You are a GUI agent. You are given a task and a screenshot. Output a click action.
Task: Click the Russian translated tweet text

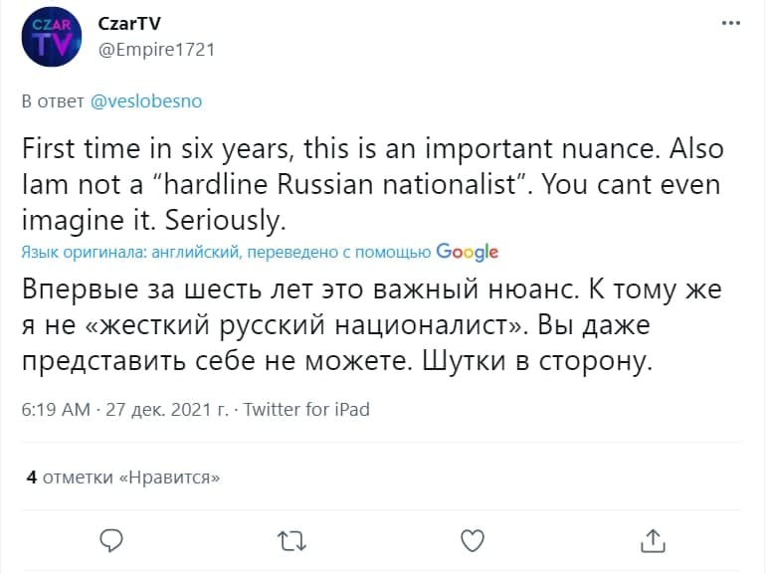(372, 325)
